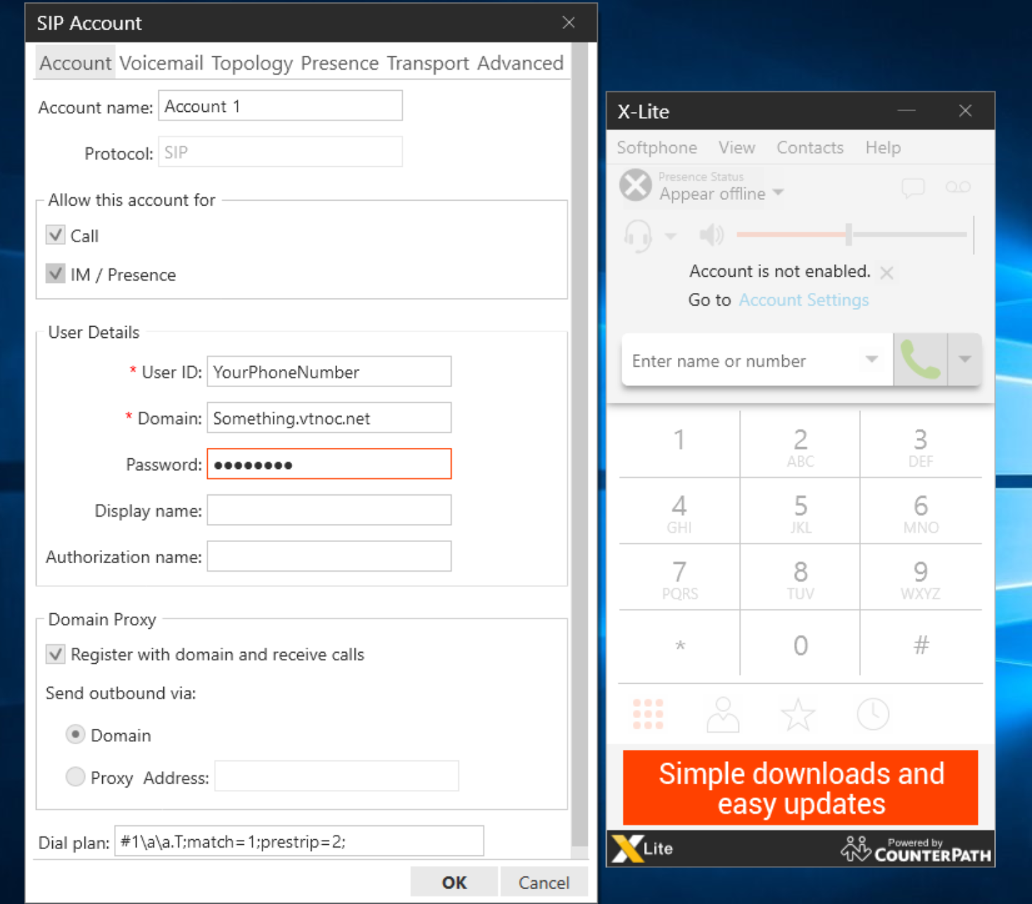Toggle the IM / Presence checkbox
Screen dimensions: 1032x904
pyautogui.click(x=56, y=273)
